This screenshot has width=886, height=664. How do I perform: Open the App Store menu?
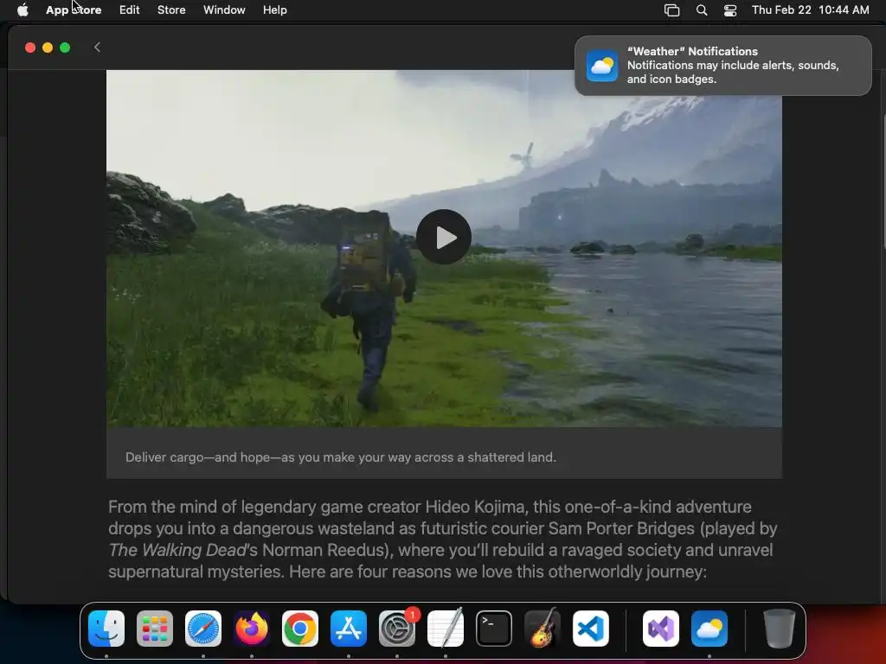(74, 10)
